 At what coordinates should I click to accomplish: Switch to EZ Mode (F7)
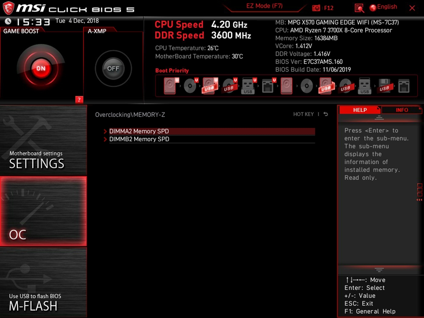264,6
